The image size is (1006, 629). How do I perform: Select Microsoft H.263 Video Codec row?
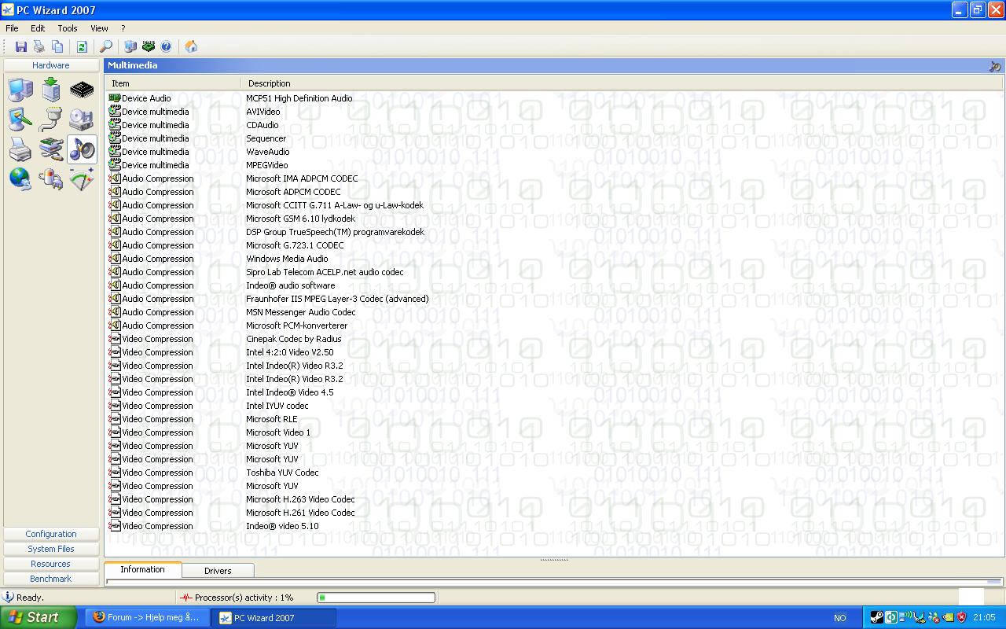point(555,499)
